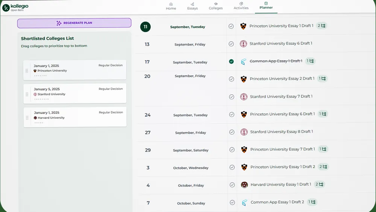The image size is (376, 212).
Task: Check off Stanford University Essay 8 Draft 1
Action: point(232,132)
